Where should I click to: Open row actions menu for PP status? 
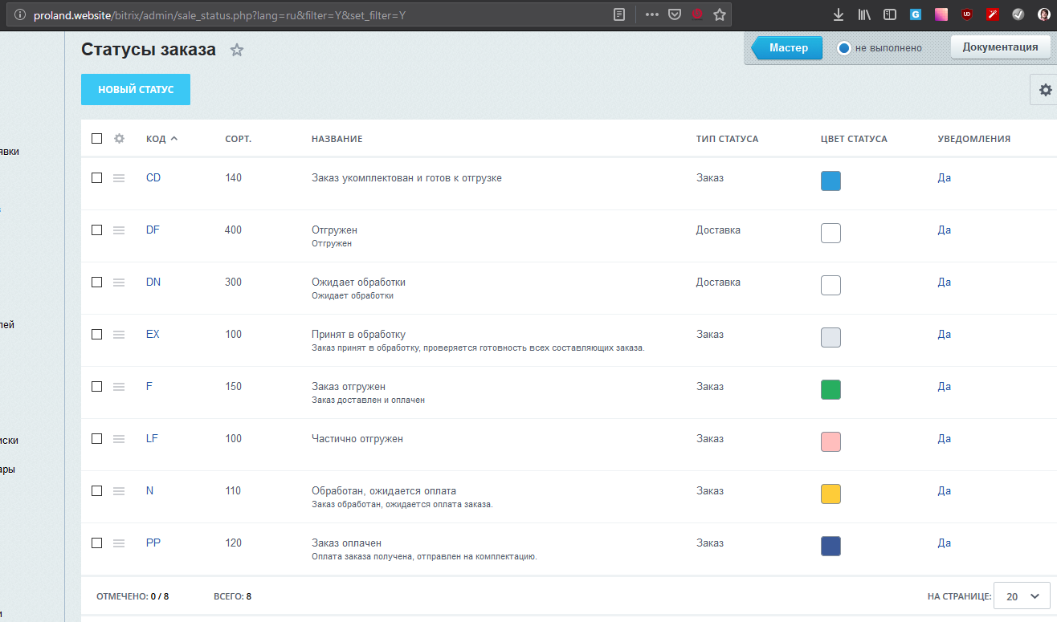pyautogui.click(x=119, y=543)
